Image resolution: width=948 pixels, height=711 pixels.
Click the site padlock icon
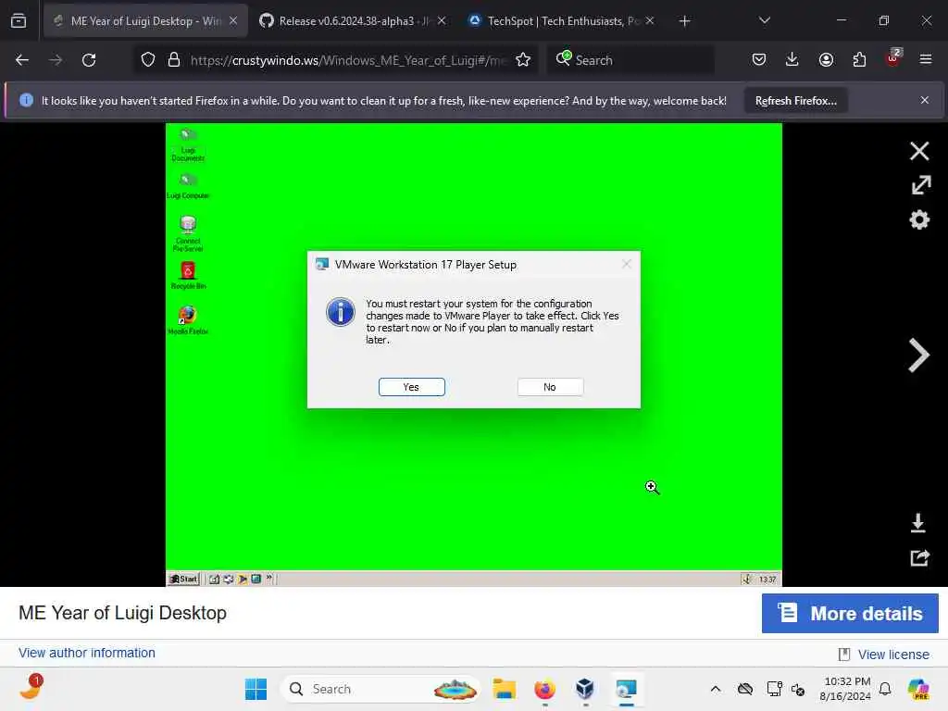(x=174, y=60)
